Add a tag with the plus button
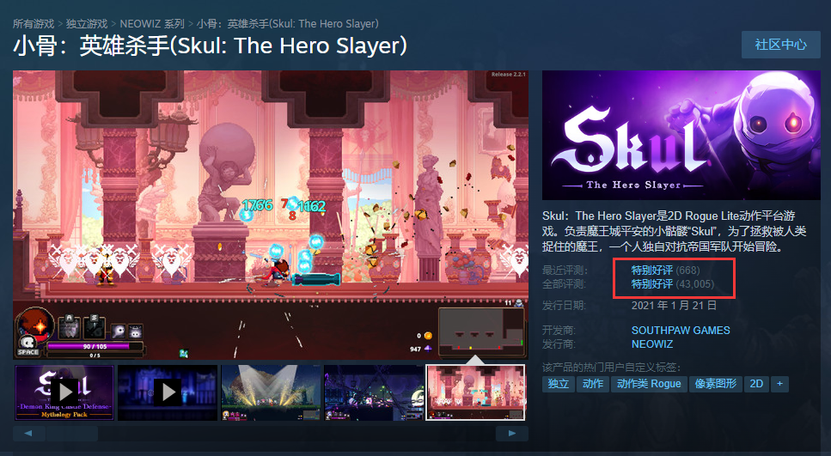831x456 pixels. (779, 384)
